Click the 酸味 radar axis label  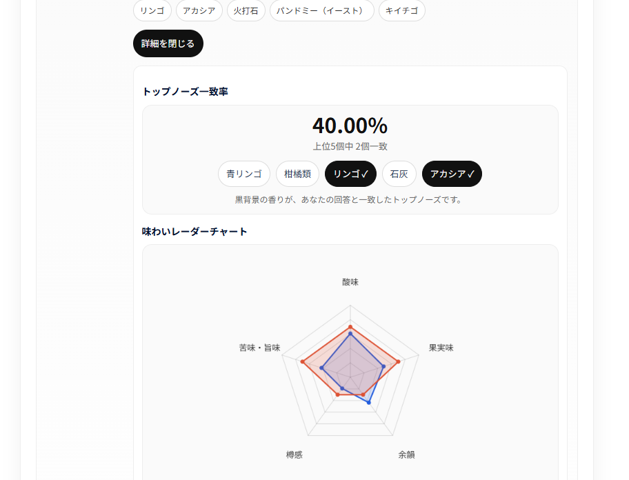pos(350,282)
